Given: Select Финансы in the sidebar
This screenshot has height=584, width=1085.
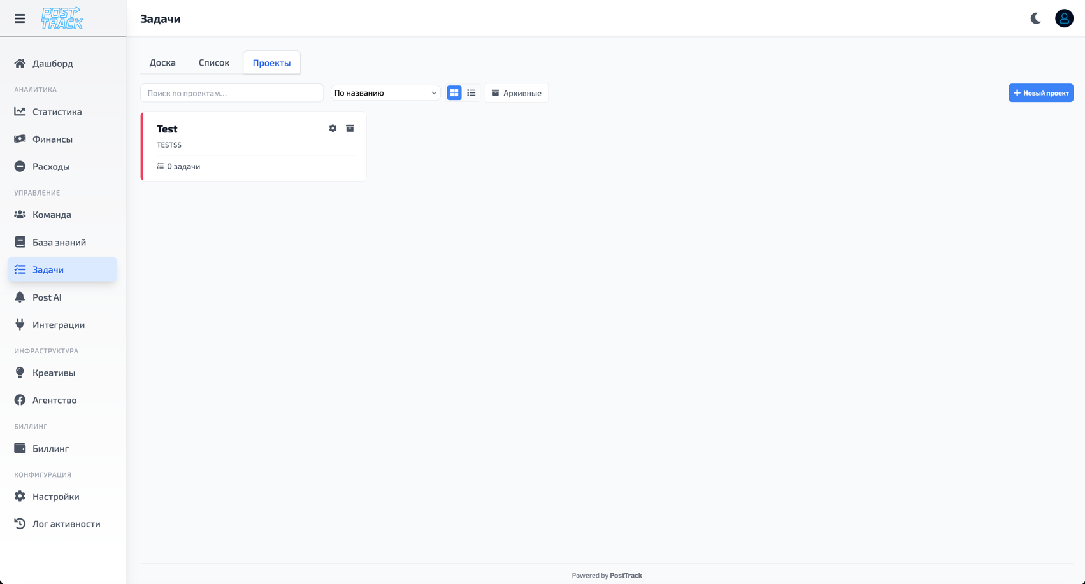Looking at the screenshot, I should coord(52,139).
